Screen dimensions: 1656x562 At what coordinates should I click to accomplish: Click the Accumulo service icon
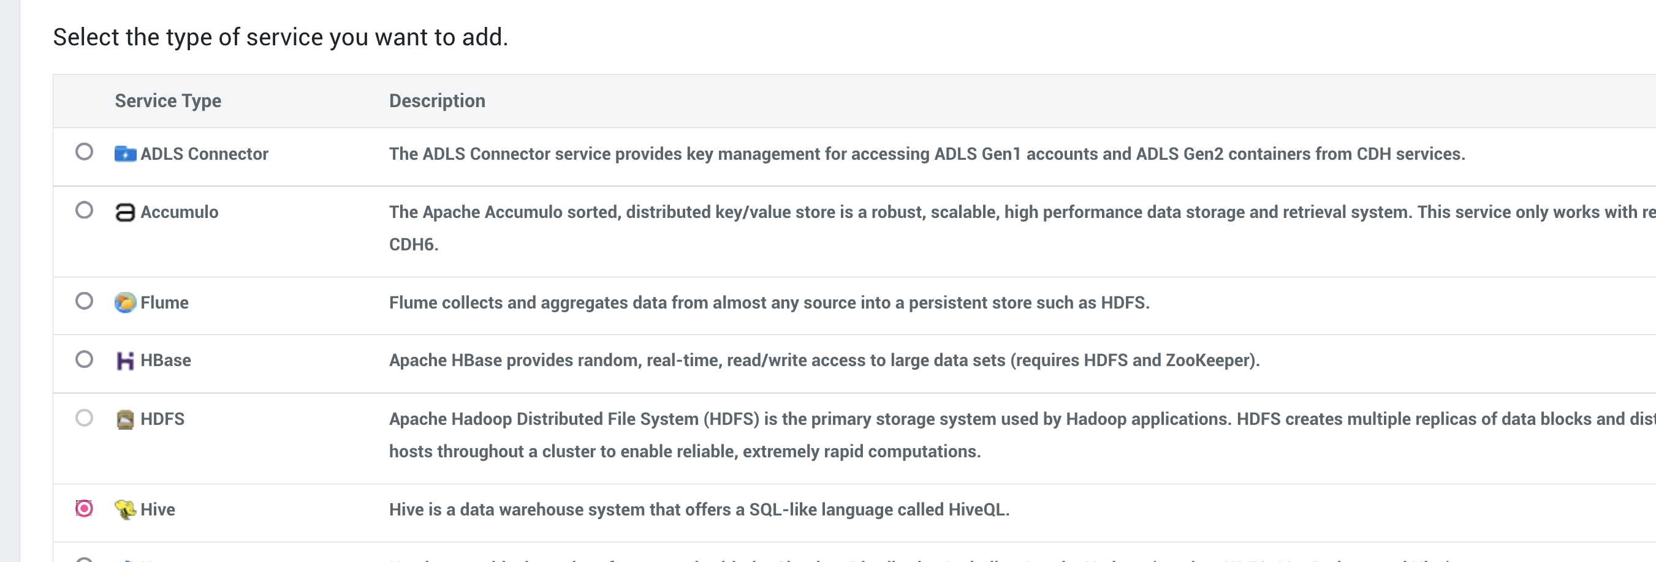pos(126,212)
